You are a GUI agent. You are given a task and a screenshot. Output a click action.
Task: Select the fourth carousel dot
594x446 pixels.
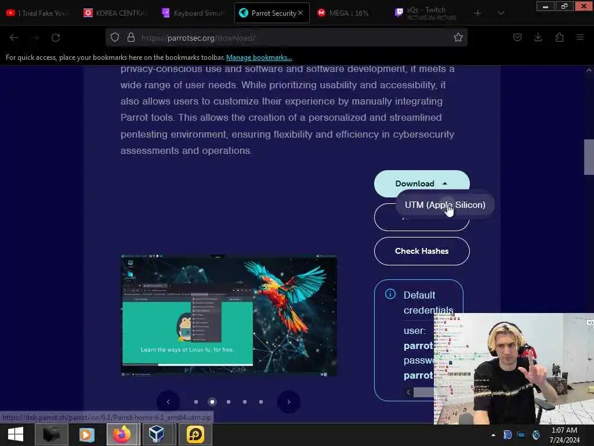point(245,402)
